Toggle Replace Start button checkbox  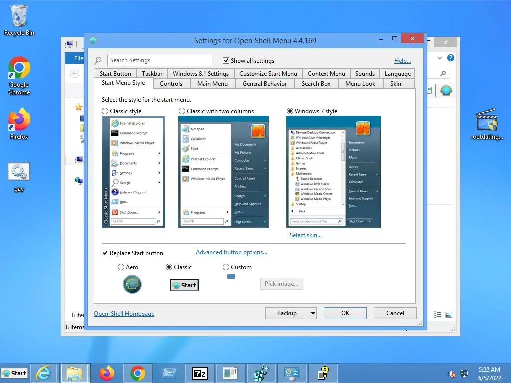pos(105,253)
